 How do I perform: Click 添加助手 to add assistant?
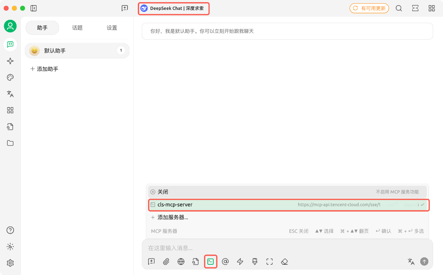tap(44, 69)
